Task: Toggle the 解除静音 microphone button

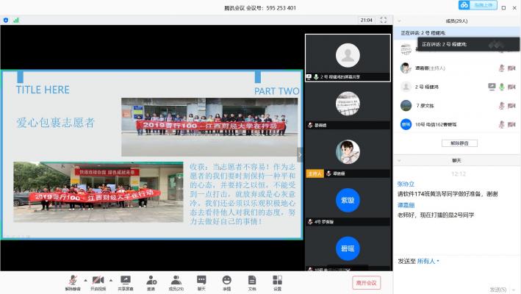Action: pos(73,282)
